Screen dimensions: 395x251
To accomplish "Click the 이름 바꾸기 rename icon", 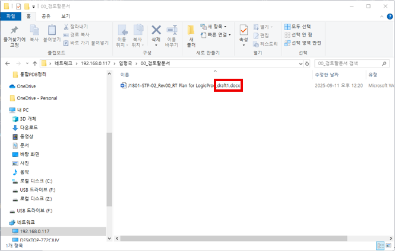I will [x=172, y=30].
